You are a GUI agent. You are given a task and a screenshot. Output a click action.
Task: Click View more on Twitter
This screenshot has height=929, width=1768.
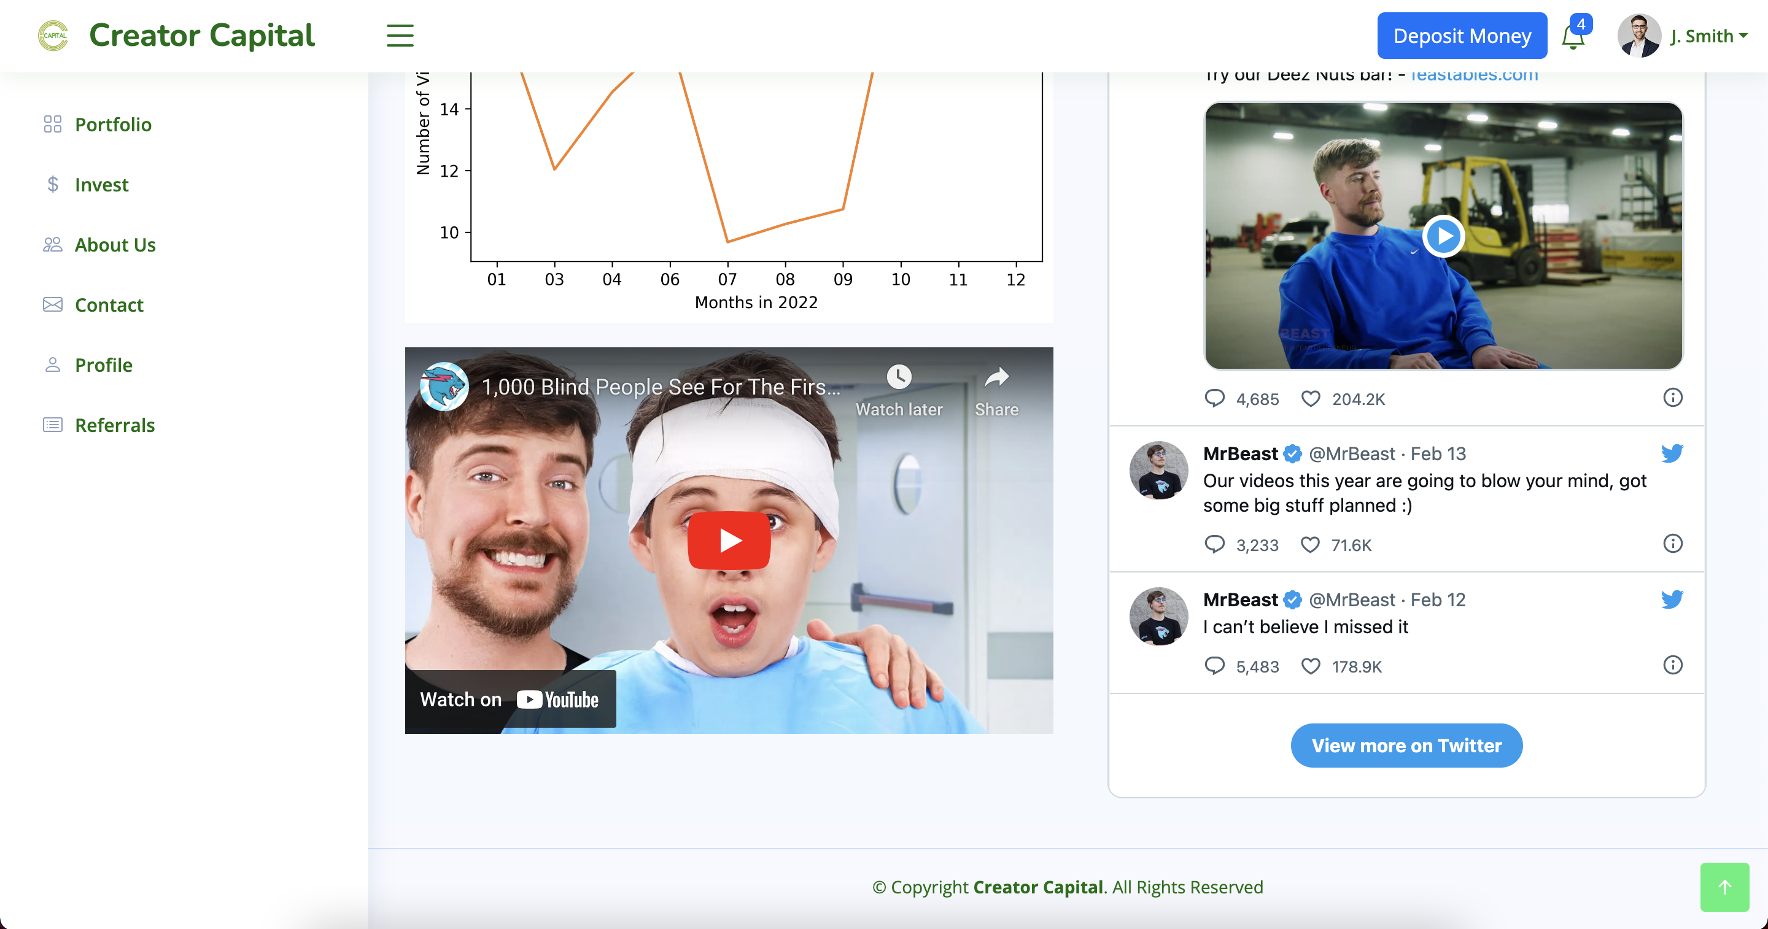(x=1406, y=745)
